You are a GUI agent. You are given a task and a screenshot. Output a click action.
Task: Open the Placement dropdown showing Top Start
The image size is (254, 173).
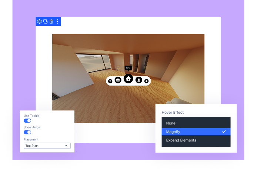(x=47, y=146)
